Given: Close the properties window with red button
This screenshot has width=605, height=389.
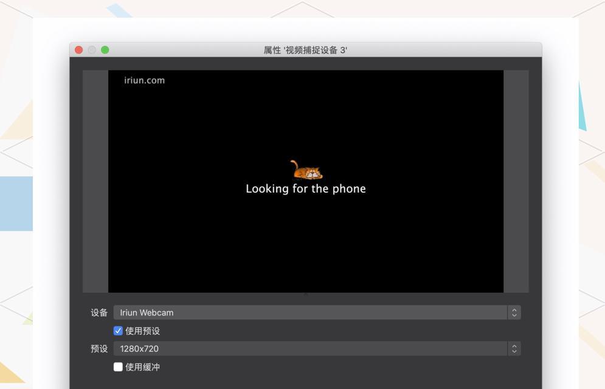Looking at the screenshot, I should (78, 50).
